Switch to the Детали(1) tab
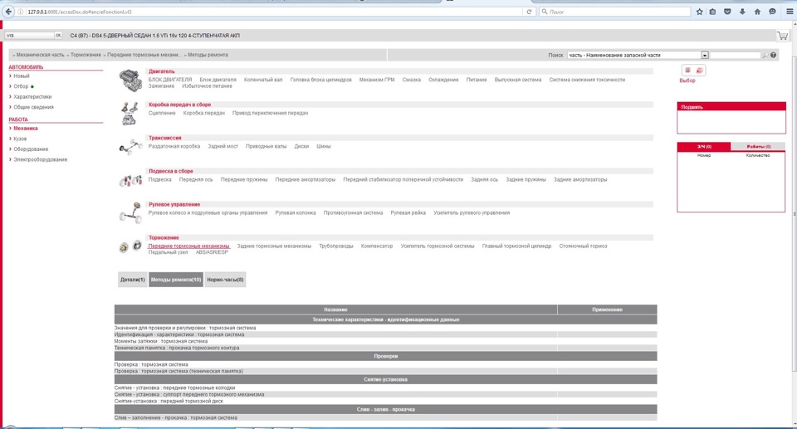Screen dimensions: 797x429 click(133, 280)
